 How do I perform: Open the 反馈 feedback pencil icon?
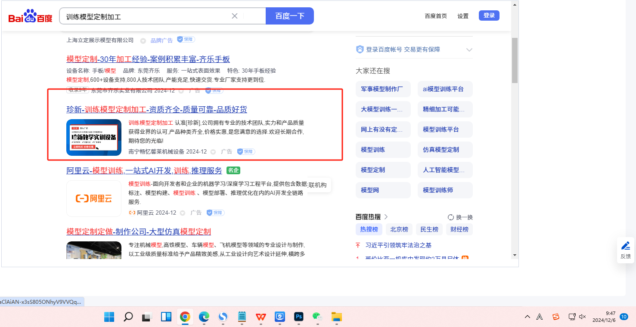625,246
